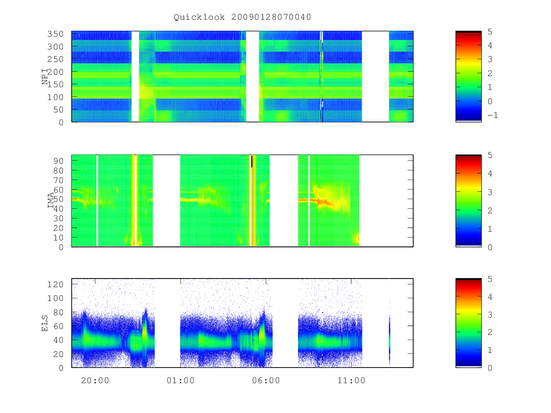Click the 11:00 time axis label
This screenshot has width=551, height=413.
pyautogui.click(x=351, y=380)
